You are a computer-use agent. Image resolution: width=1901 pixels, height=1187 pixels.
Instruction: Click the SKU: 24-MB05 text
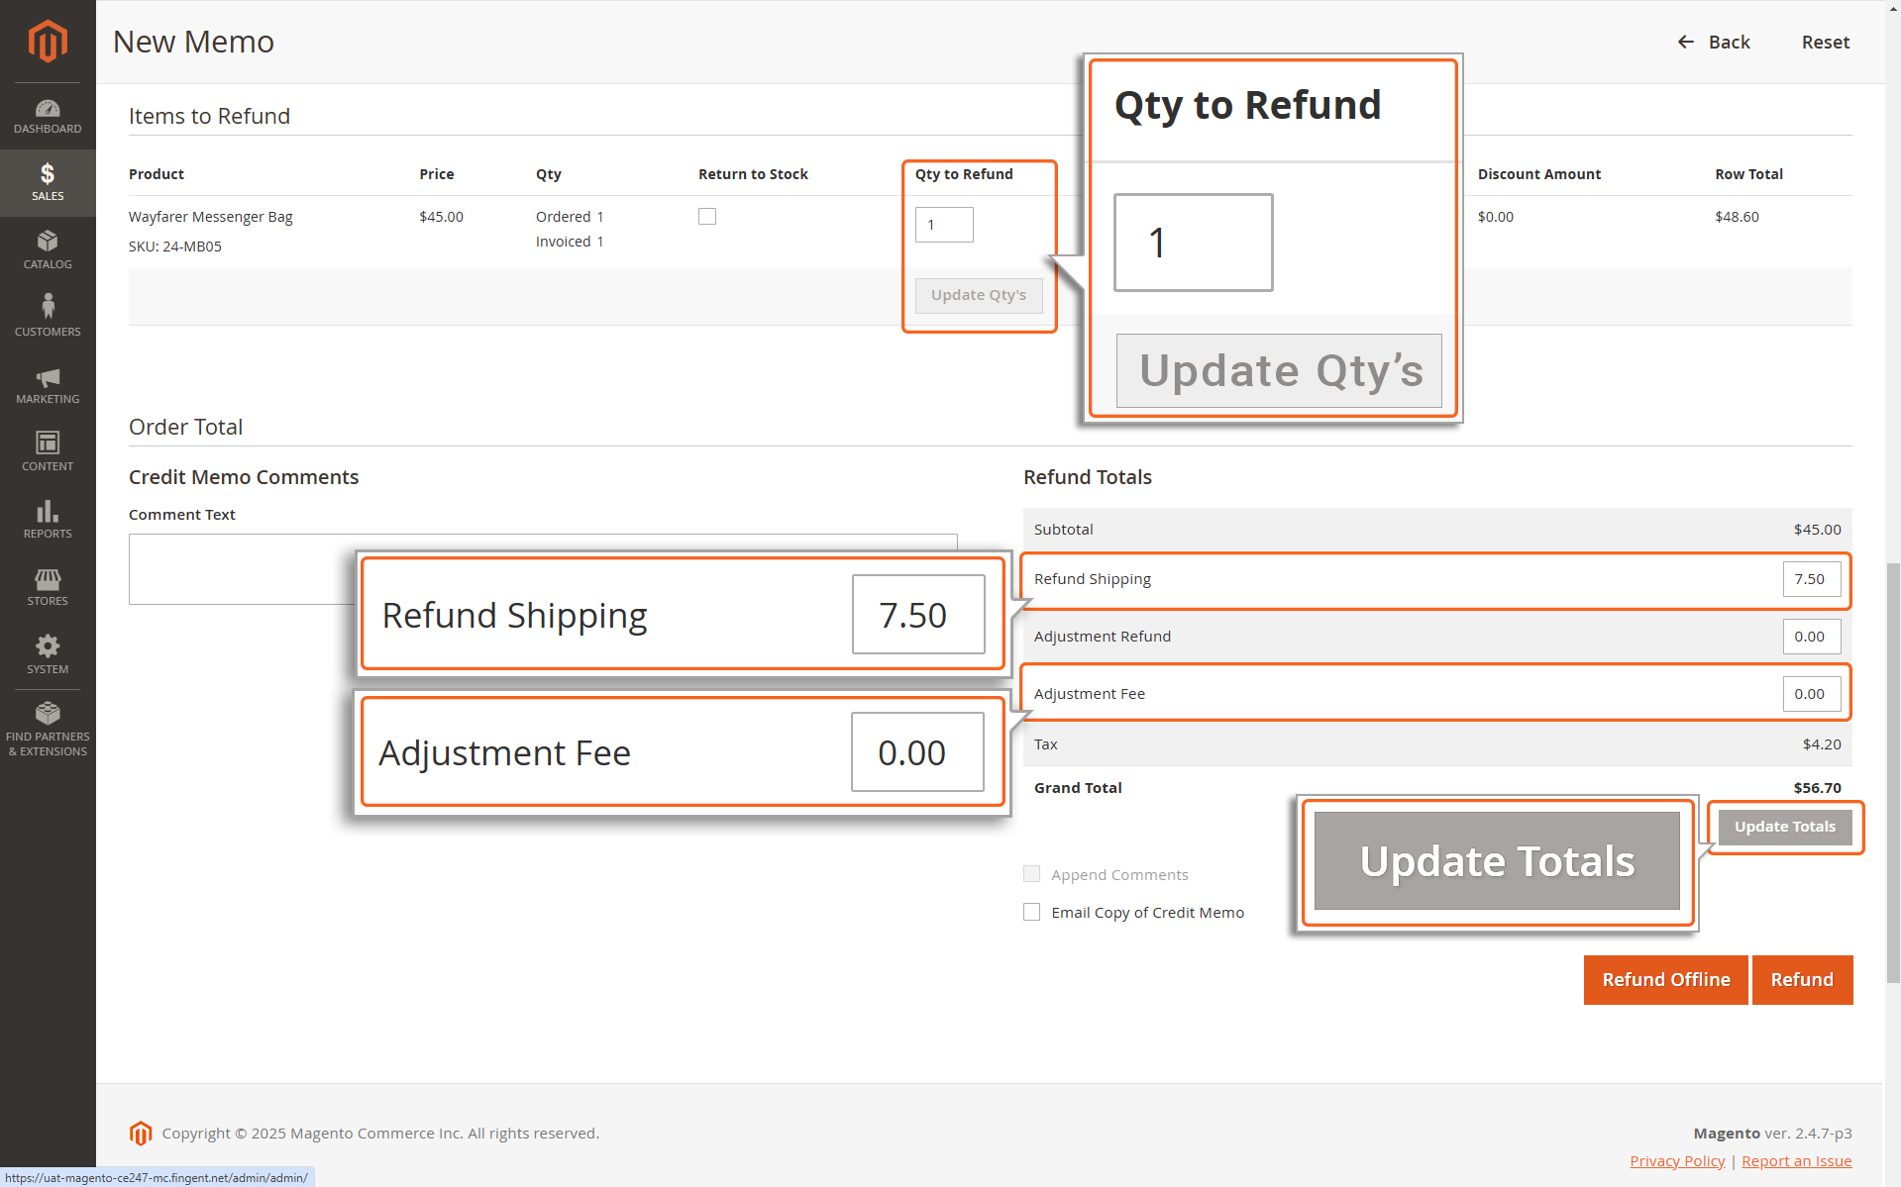tap(175, 247)
